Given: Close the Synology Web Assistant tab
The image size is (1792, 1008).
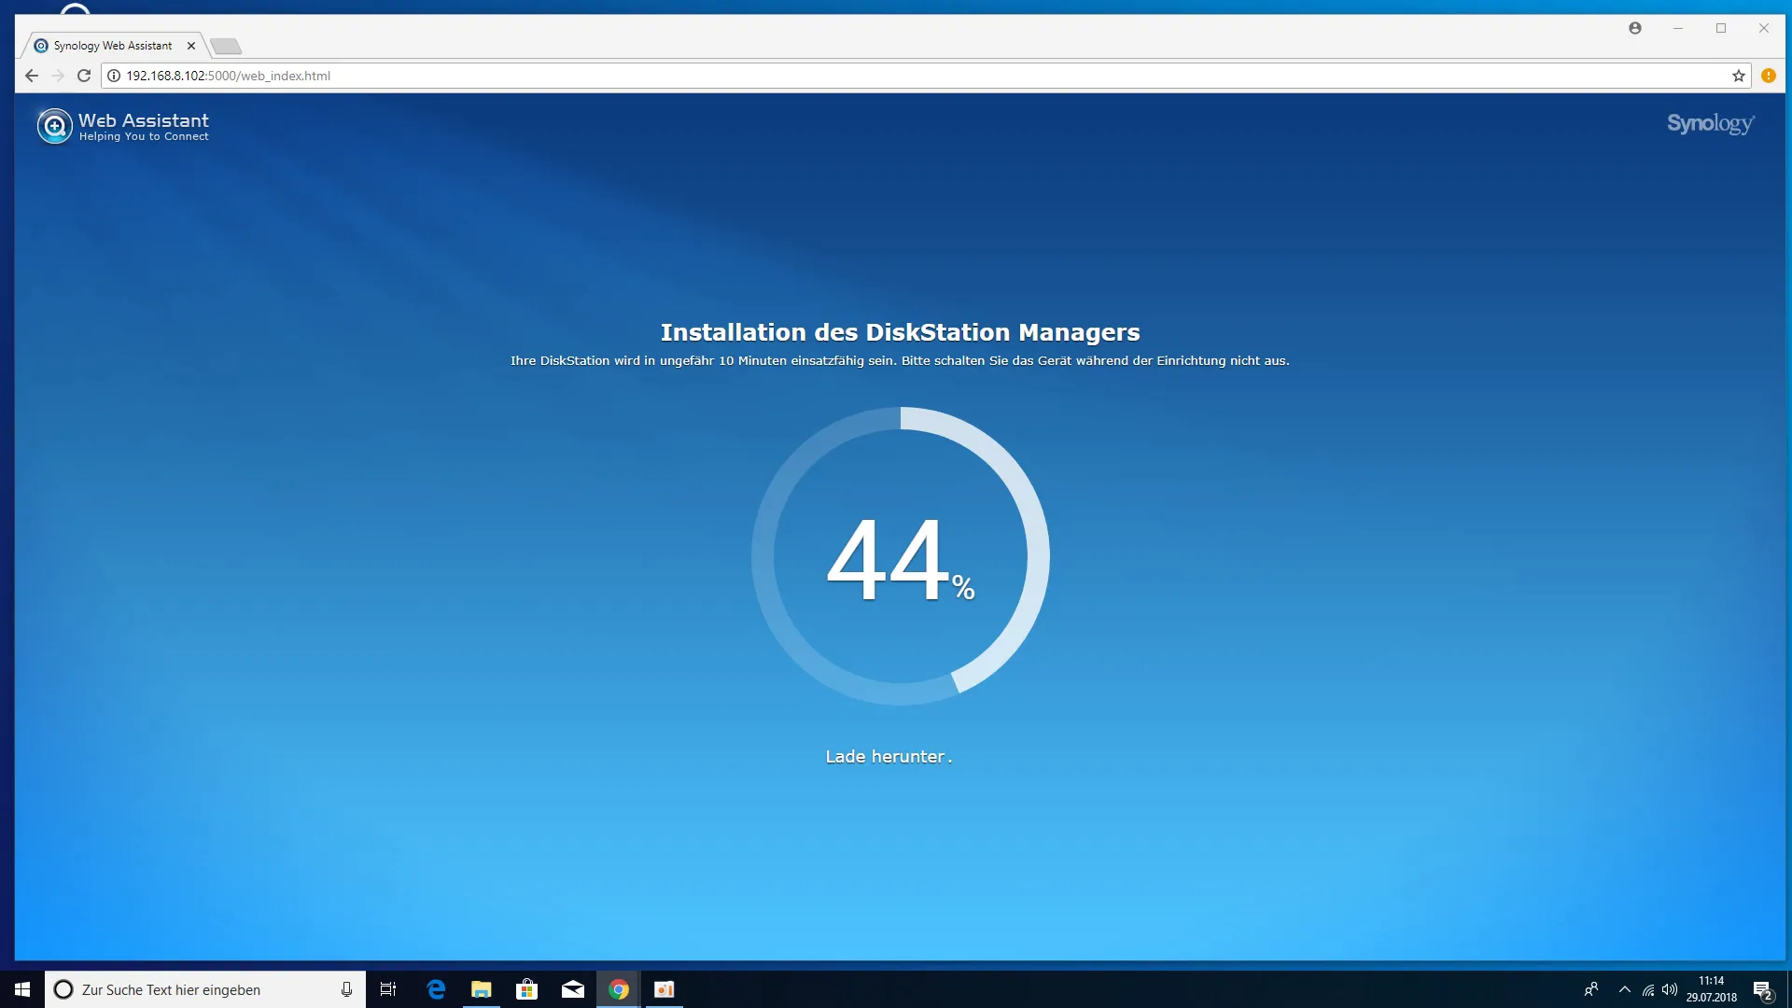Looking at the screenshot, I should coord(191,45).
